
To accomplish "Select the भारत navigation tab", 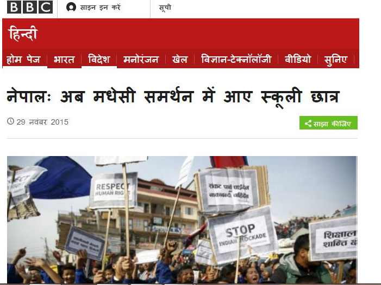I will point(64,59).
